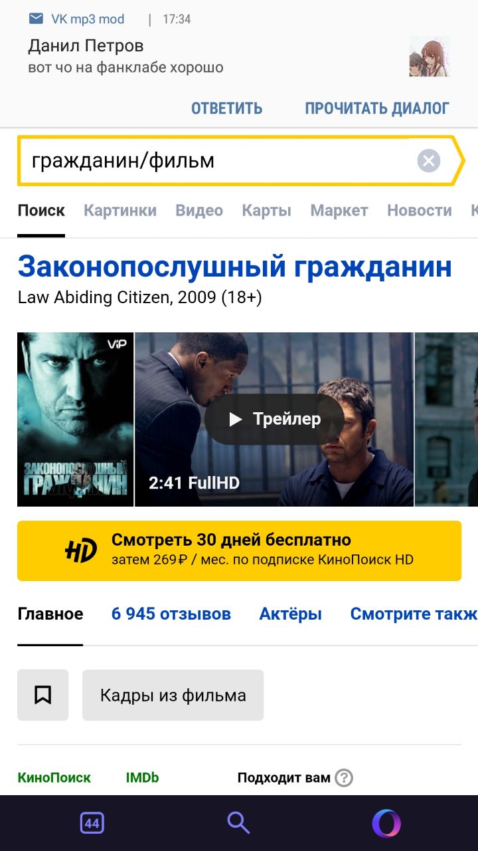Open the 6 945 отзывов tab
Image resolution: width=478 pixels, height=851 pixels.
click(171, 614)
